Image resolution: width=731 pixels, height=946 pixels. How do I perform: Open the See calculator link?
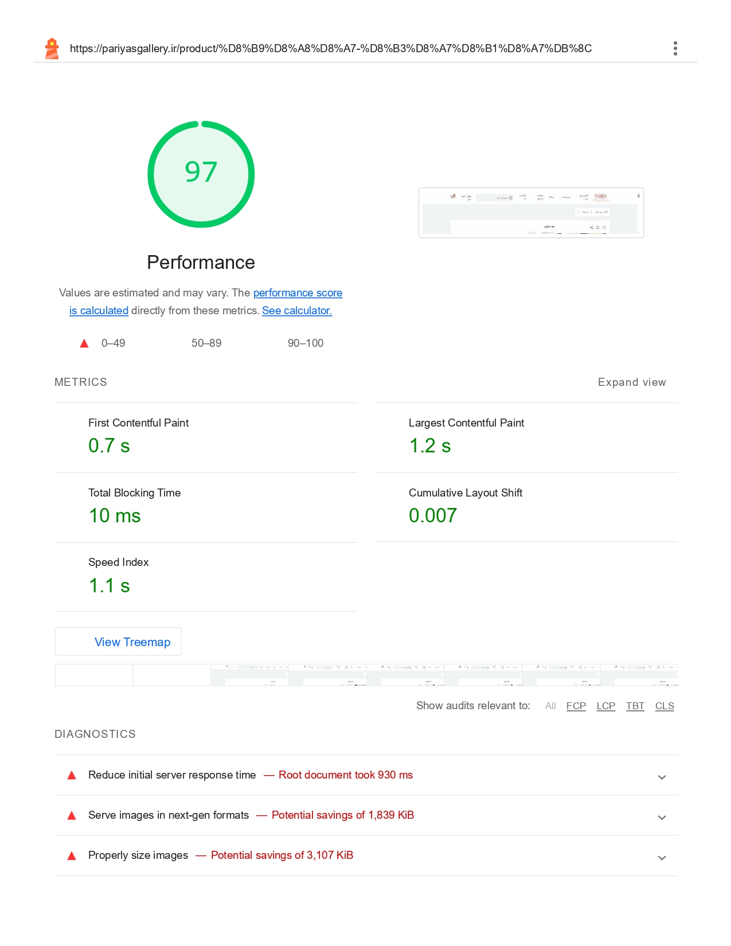tap(297, 311)
